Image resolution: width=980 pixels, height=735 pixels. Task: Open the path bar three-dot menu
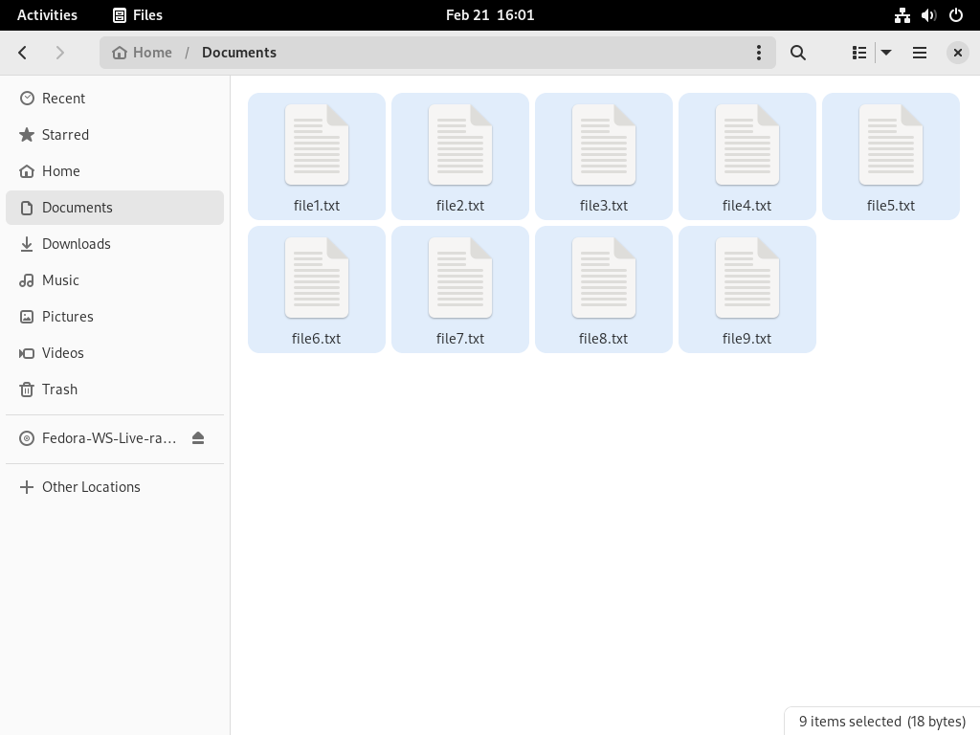759,53
